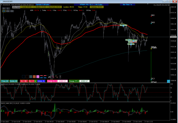Click the second red-blue lines icon
Image resolution: width=178 pixels, height=123 pixels.
[x=45, y=76]
